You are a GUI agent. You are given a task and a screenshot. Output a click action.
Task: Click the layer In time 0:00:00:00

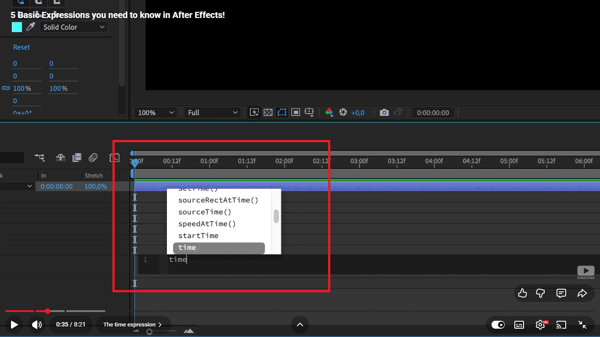57,186
